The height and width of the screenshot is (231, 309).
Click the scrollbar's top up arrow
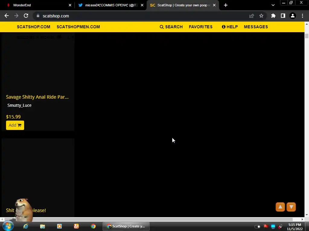(307, 24)
